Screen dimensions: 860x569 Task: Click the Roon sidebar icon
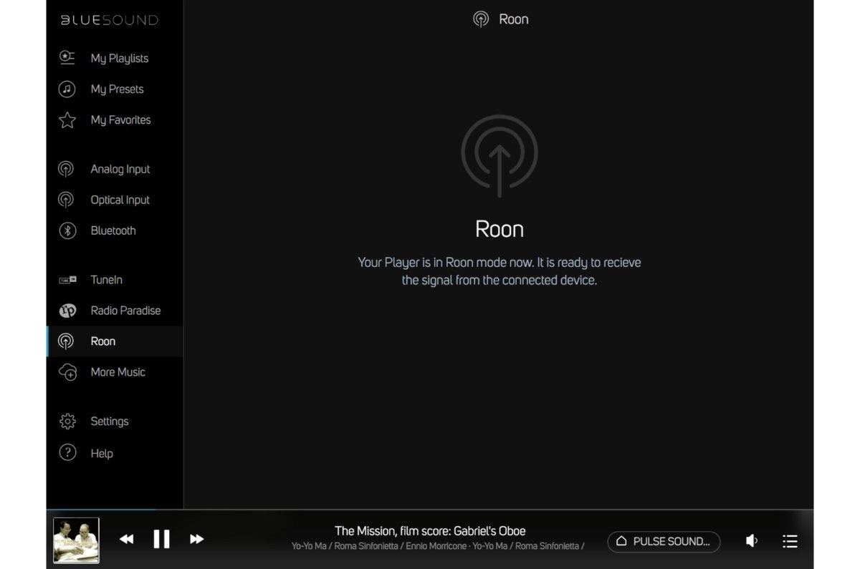point(66,341)
